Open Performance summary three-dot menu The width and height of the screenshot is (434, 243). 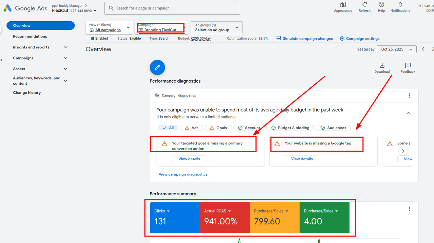[410, 209]
